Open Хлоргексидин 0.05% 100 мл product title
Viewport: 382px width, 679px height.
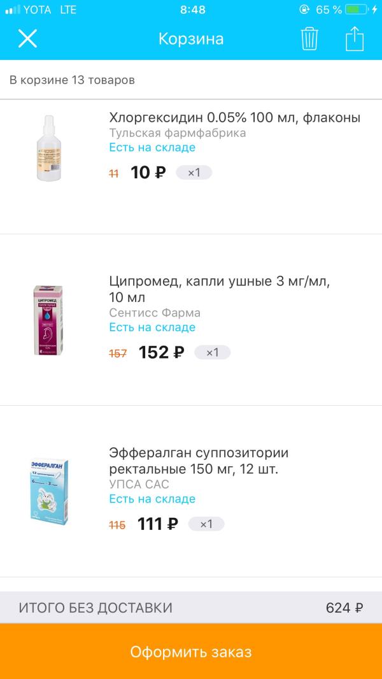[x=234, y=118]
